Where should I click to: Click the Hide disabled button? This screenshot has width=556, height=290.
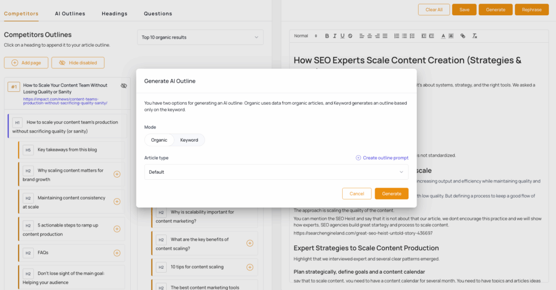78,63
